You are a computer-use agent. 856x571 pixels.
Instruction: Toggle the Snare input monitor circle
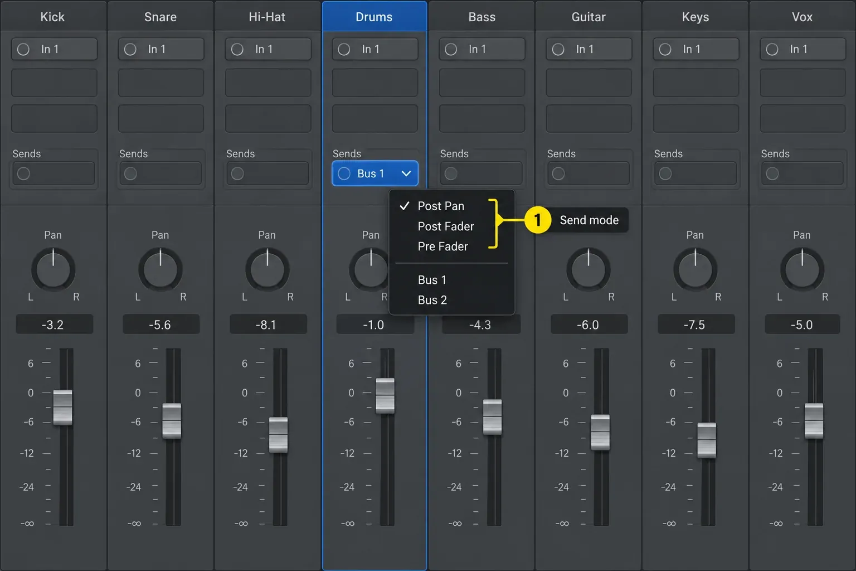[x=130, y=49]
